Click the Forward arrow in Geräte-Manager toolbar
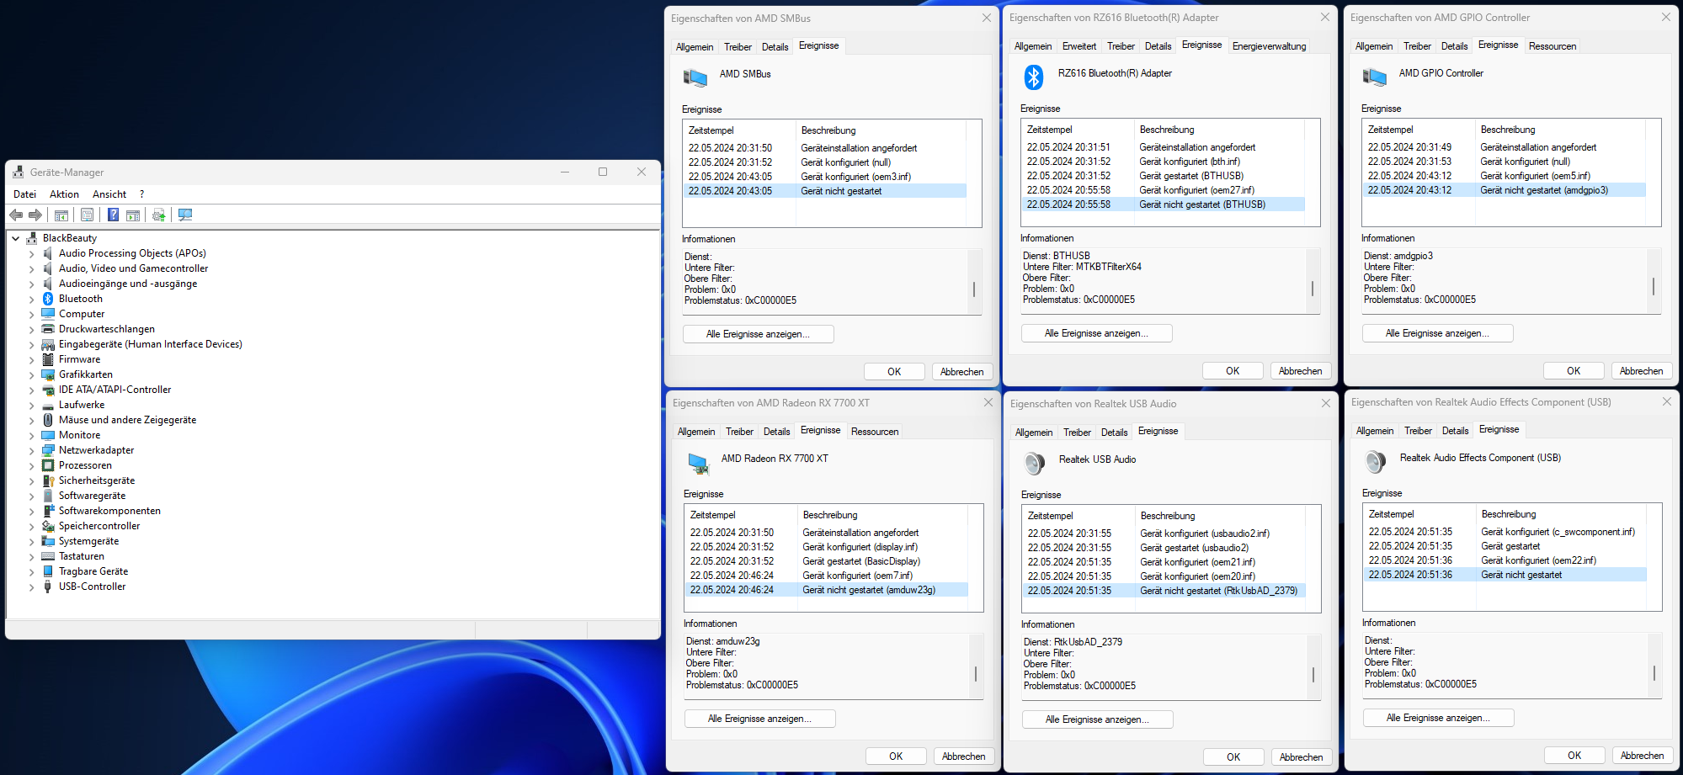1683x775 pixels. (35, 215)
